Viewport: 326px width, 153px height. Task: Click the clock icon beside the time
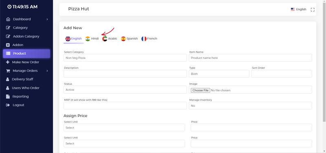coord(9,6)
